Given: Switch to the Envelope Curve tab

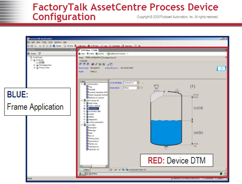Looking at the screenshot, I should pos(108,58).
